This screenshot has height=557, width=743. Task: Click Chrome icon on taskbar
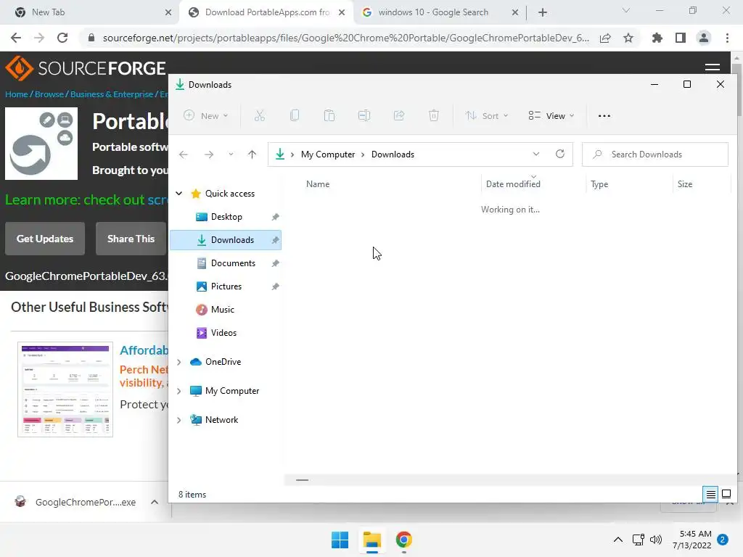click(403, 540)
